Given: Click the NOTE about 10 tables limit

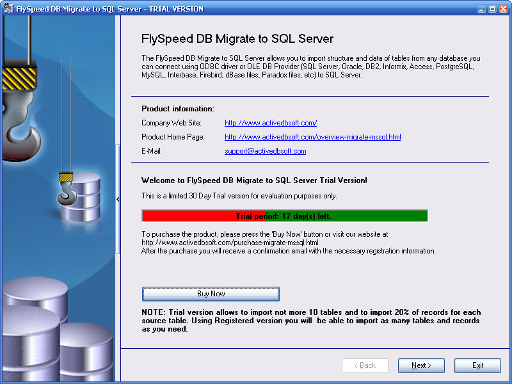Looking at the screenshot, I should tap(311, 321).
